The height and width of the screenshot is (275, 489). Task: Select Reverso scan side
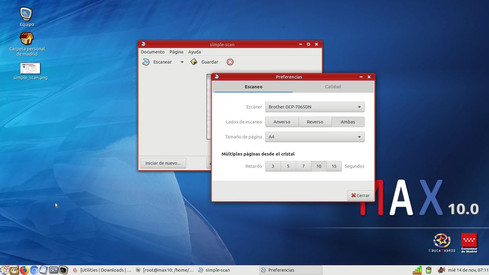315,122
